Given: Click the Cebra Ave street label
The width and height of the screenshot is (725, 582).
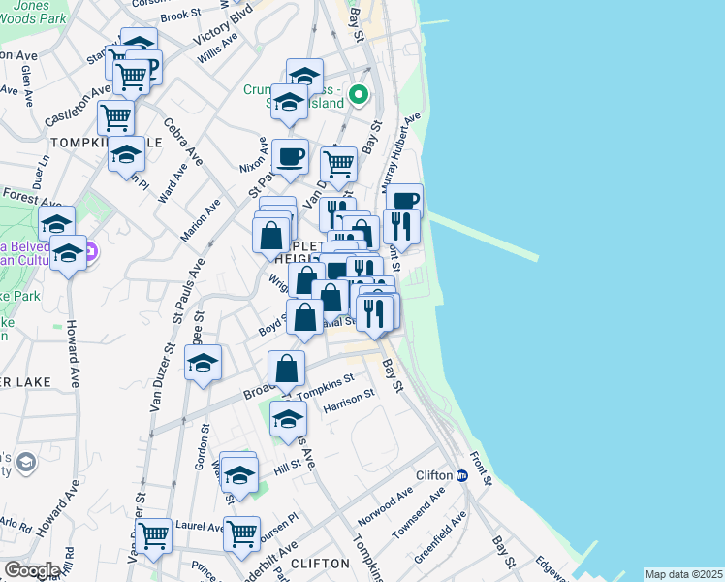Looking at the screenshot, I should point(183,142).
